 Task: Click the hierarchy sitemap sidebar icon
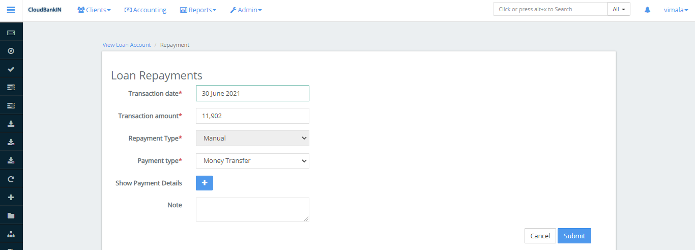point(11,234)
